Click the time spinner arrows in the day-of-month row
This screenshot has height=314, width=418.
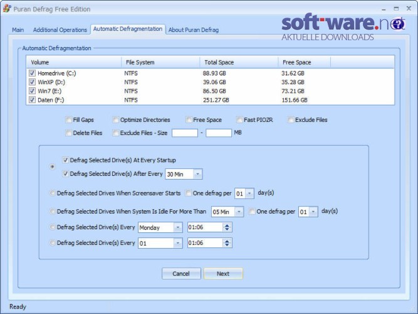pyautogui.click(x=227, y=243)
